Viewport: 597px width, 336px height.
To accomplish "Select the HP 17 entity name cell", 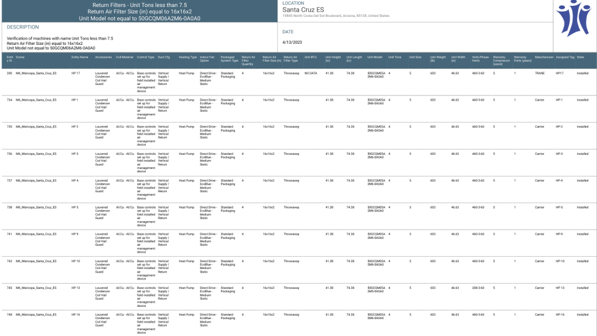I will (x=76, y=73).
